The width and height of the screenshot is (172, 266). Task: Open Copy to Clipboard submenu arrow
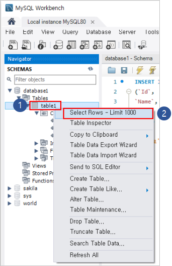(x=147, y=136)
